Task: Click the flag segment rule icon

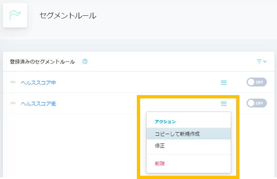Action: (x=15, y=15)
